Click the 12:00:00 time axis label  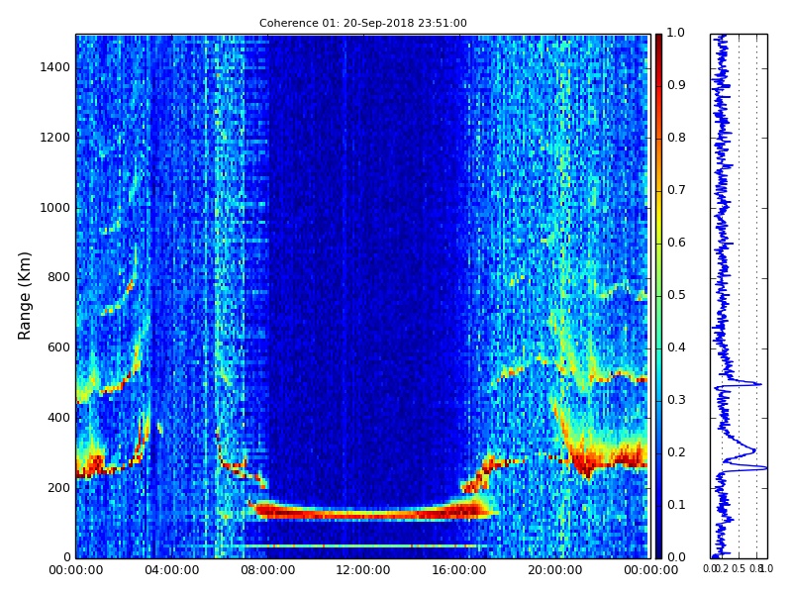click(363, 570)
